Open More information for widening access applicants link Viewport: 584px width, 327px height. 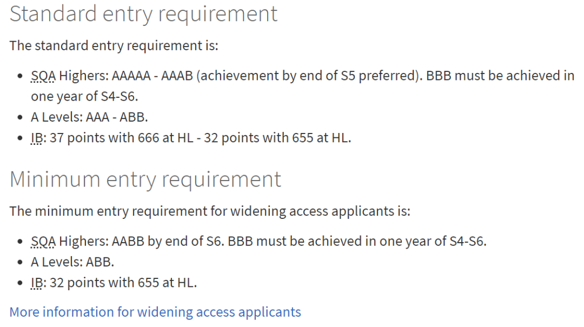click(155, 312)
